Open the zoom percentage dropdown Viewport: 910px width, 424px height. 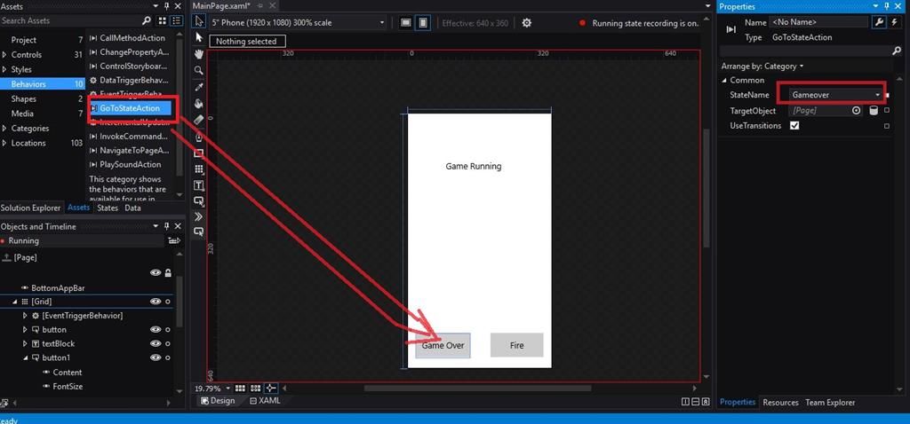click(228, 389)
